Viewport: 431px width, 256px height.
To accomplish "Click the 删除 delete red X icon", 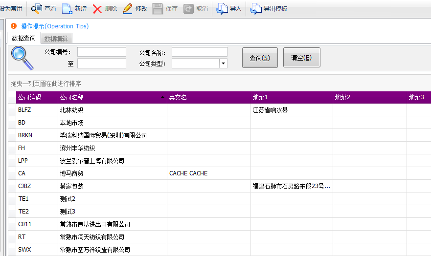I will [x=97, y=9].
